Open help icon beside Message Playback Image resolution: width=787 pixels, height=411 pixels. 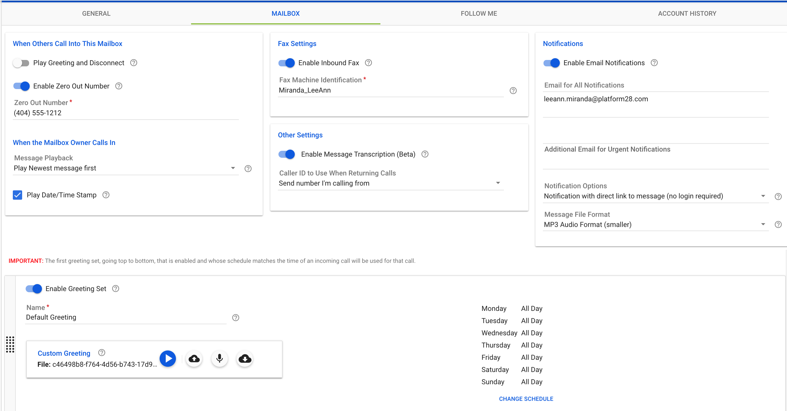point(248,169)
